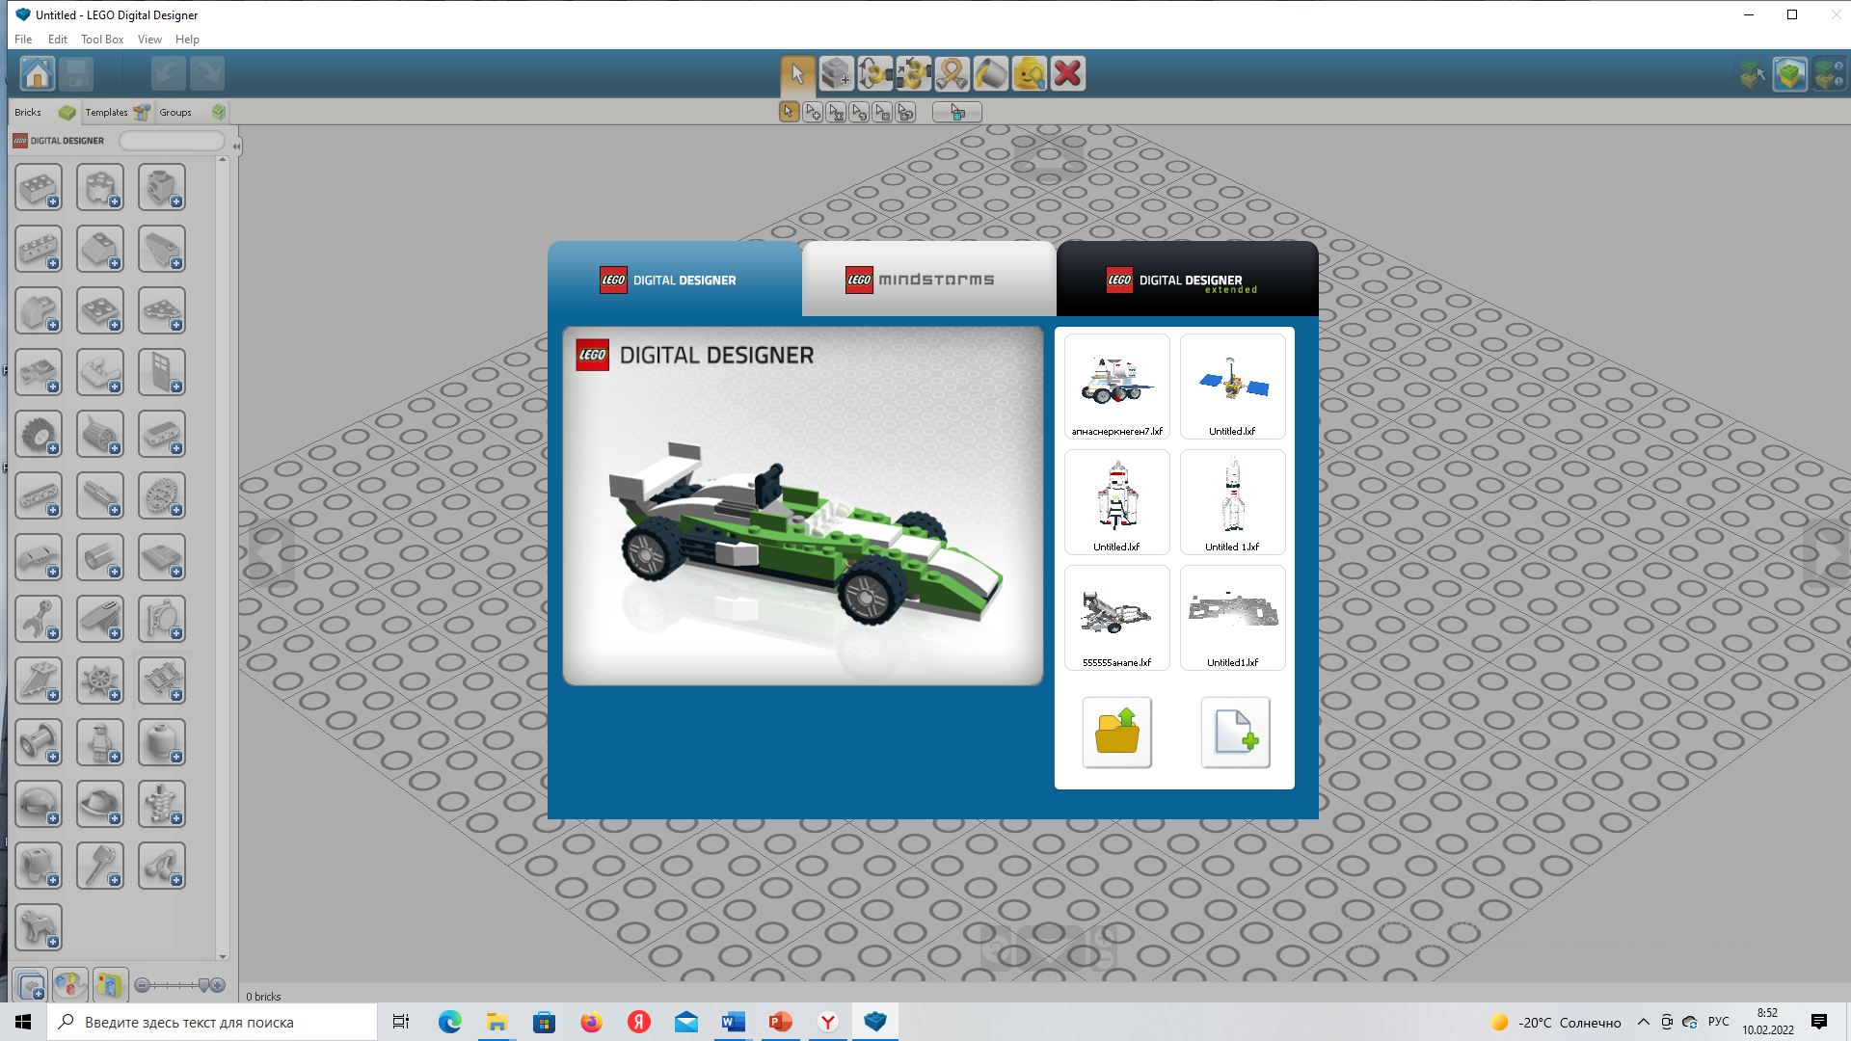This screenshot has height=1041, width=1851.
Task: Click the open file folder button
Action: (x=1116, y=733)
